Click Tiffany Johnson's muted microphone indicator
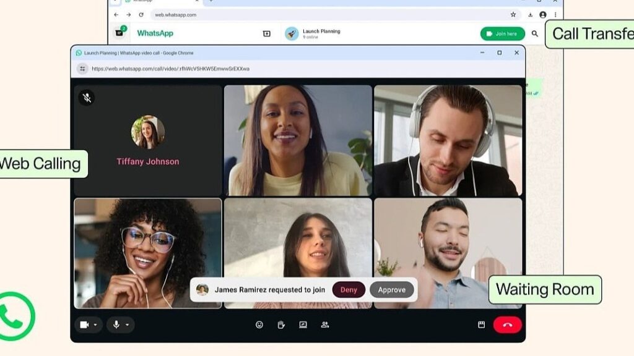The image size is (634, 356). (87, 98)
